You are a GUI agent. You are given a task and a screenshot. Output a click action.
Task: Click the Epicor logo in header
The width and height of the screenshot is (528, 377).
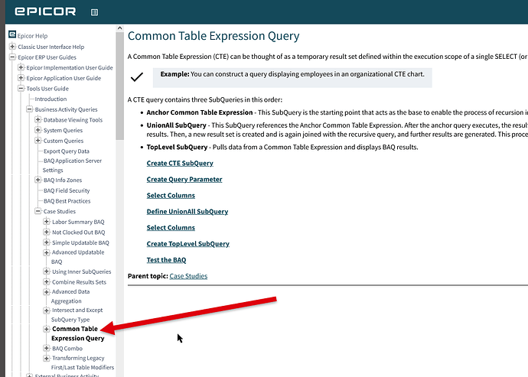45,11
